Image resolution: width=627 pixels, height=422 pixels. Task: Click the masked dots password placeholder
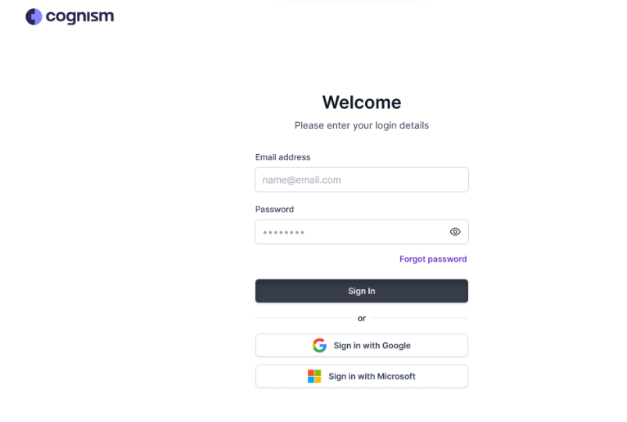pyautogui.click(x=283, y=232)
